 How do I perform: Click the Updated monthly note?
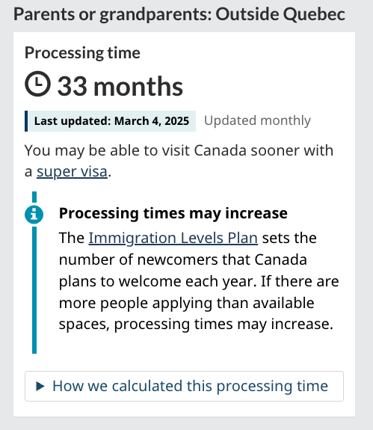257,120
